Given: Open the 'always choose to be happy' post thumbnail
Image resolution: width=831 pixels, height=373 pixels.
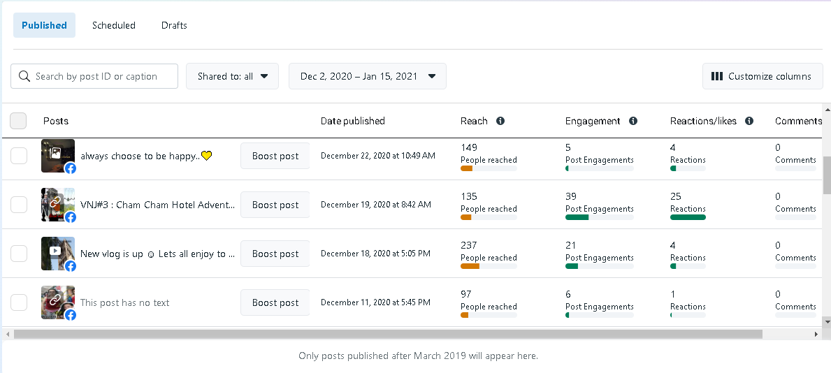Looking at the screenshot, I should coord(57,156).
